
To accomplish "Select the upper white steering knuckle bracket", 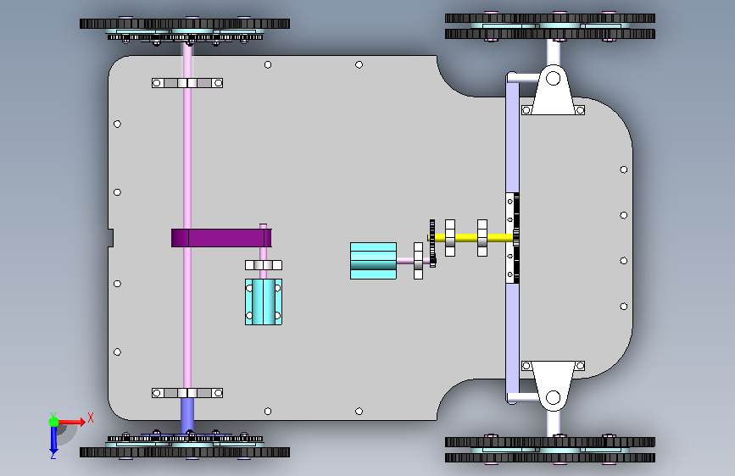I will click(x=553, y=91).
